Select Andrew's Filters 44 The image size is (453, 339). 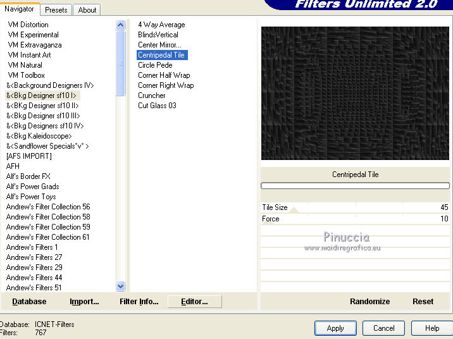[34, 278]
